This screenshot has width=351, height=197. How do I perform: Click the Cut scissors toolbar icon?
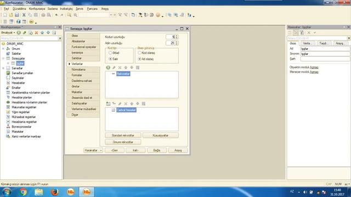pos(24,15)
